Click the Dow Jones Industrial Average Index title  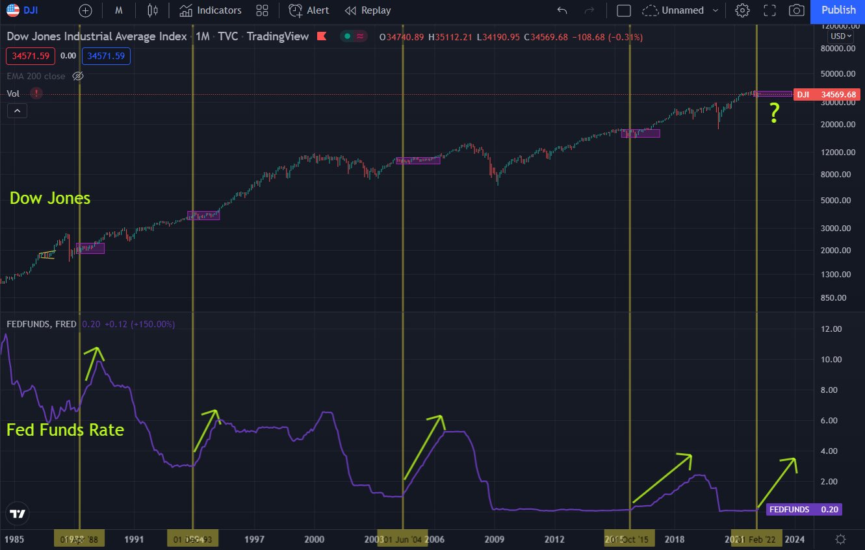click(x=97, y=37)
